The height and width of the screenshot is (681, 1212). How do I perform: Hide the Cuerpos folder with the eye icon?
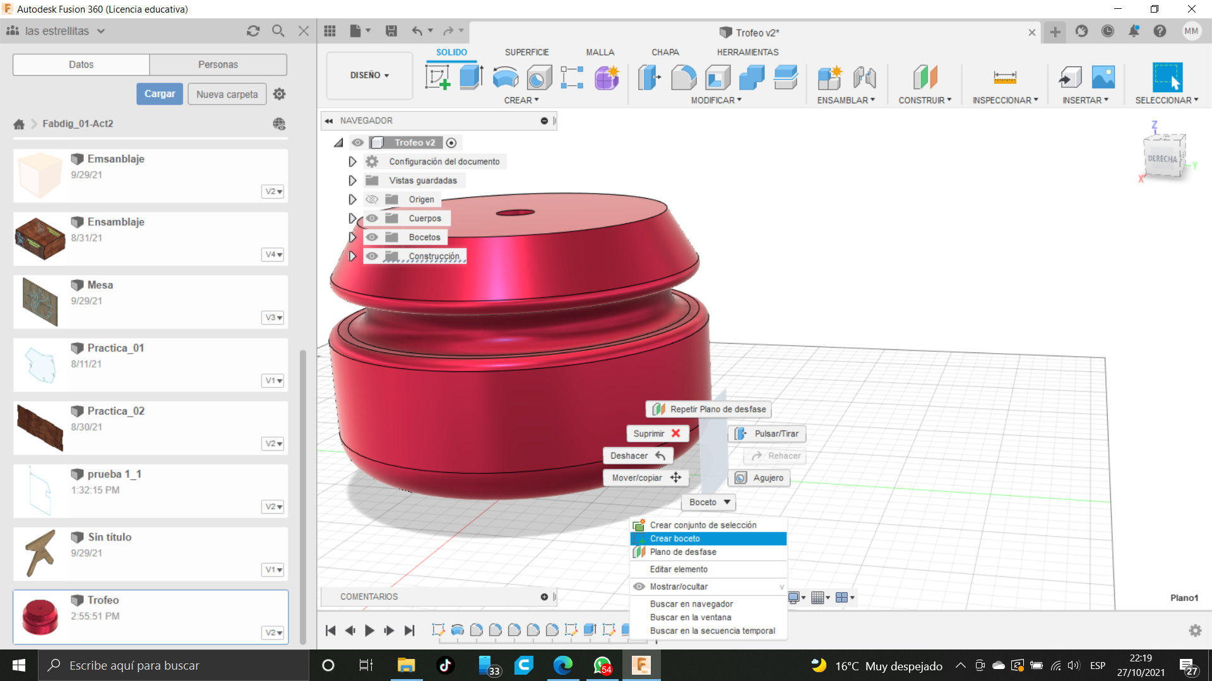372,218
